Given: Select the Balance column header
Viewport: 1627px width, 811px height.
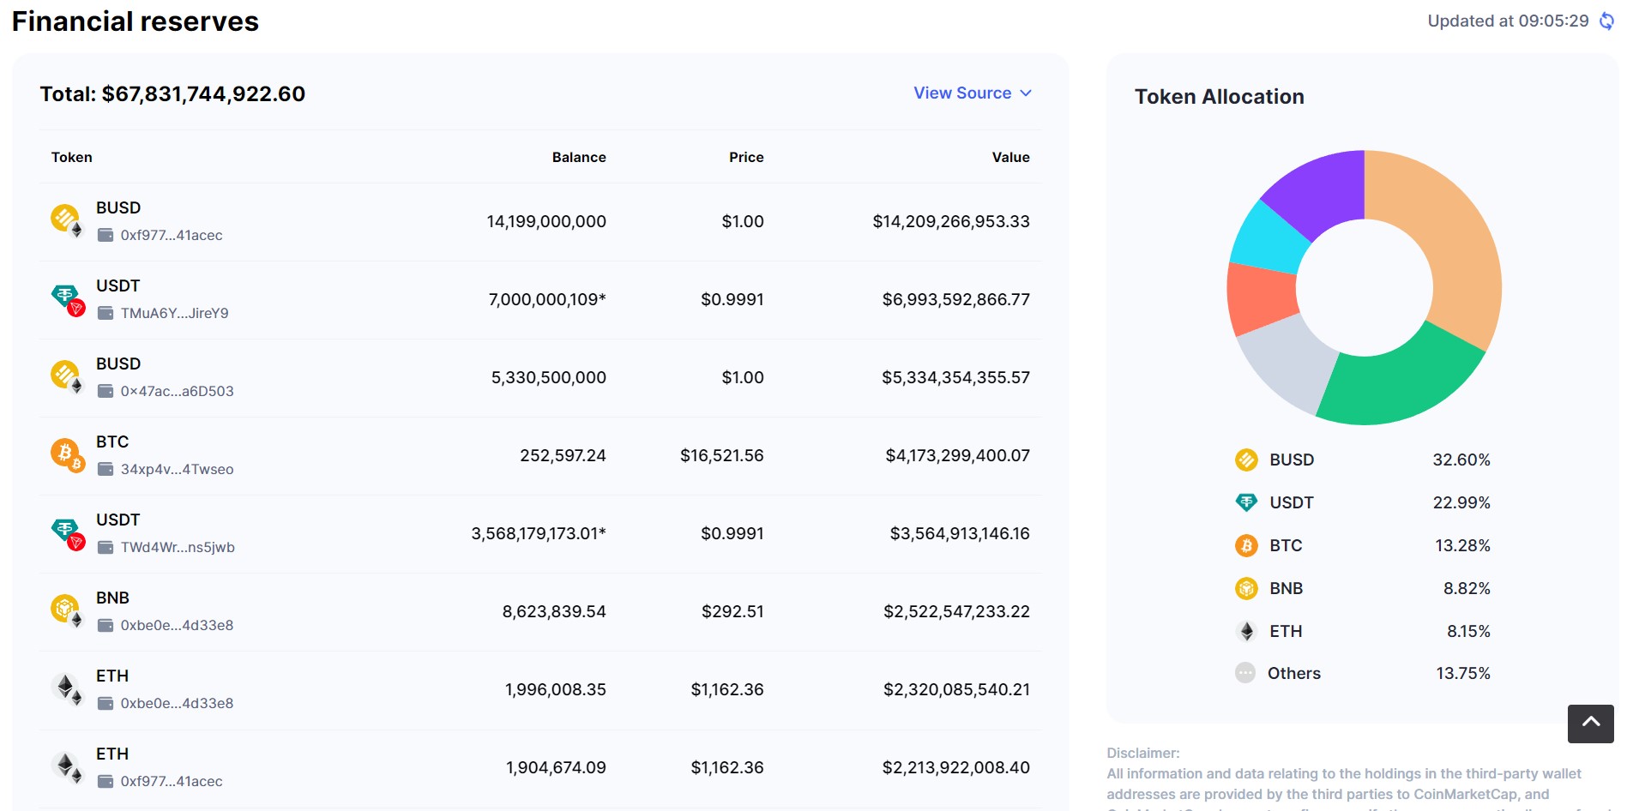Looking at the screenshot, I should pos(579,157).
